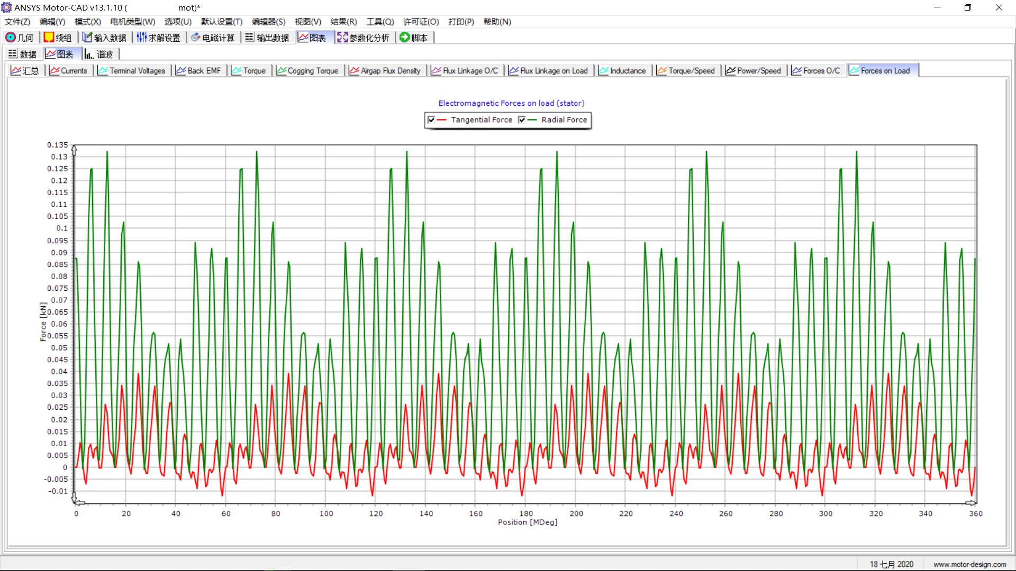
Task: Show the Inductance graph tab
Action: [623, 70]
